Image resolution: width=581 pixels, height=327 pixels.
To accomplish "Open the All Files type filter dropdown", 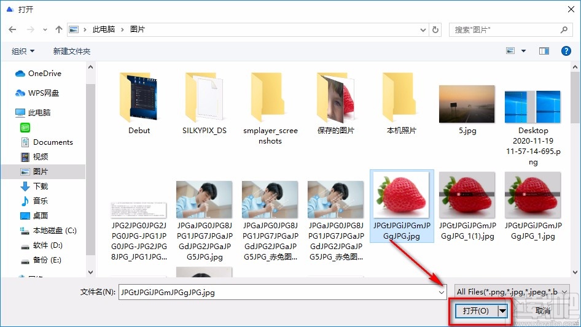I will (x=512, y=292).
